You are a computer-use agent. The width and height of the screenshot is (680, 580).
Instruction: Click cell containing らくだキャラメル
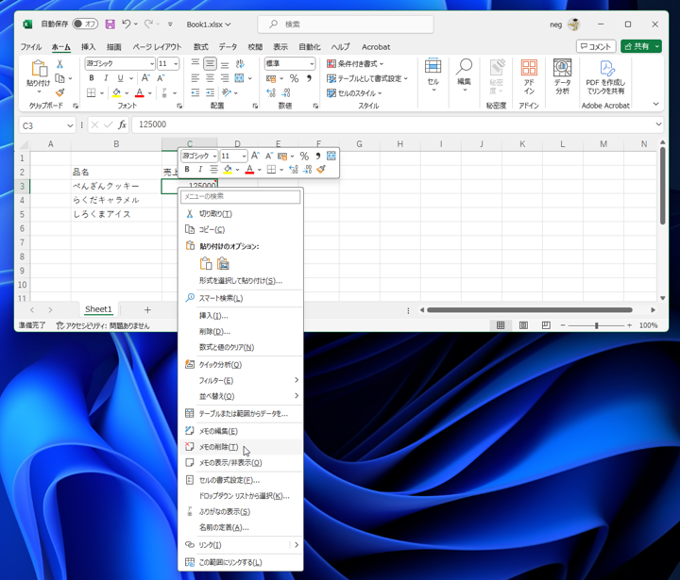coord(116,200)
